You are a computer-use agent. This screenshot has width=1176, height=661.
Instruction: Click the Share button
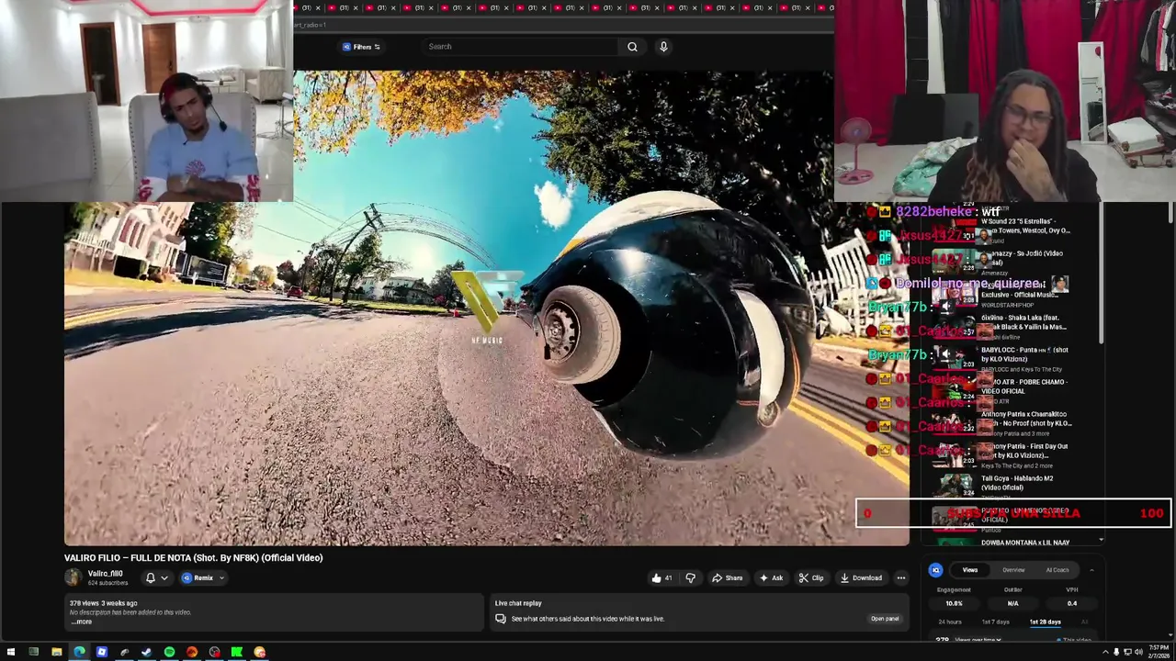(x=727, y=578)
